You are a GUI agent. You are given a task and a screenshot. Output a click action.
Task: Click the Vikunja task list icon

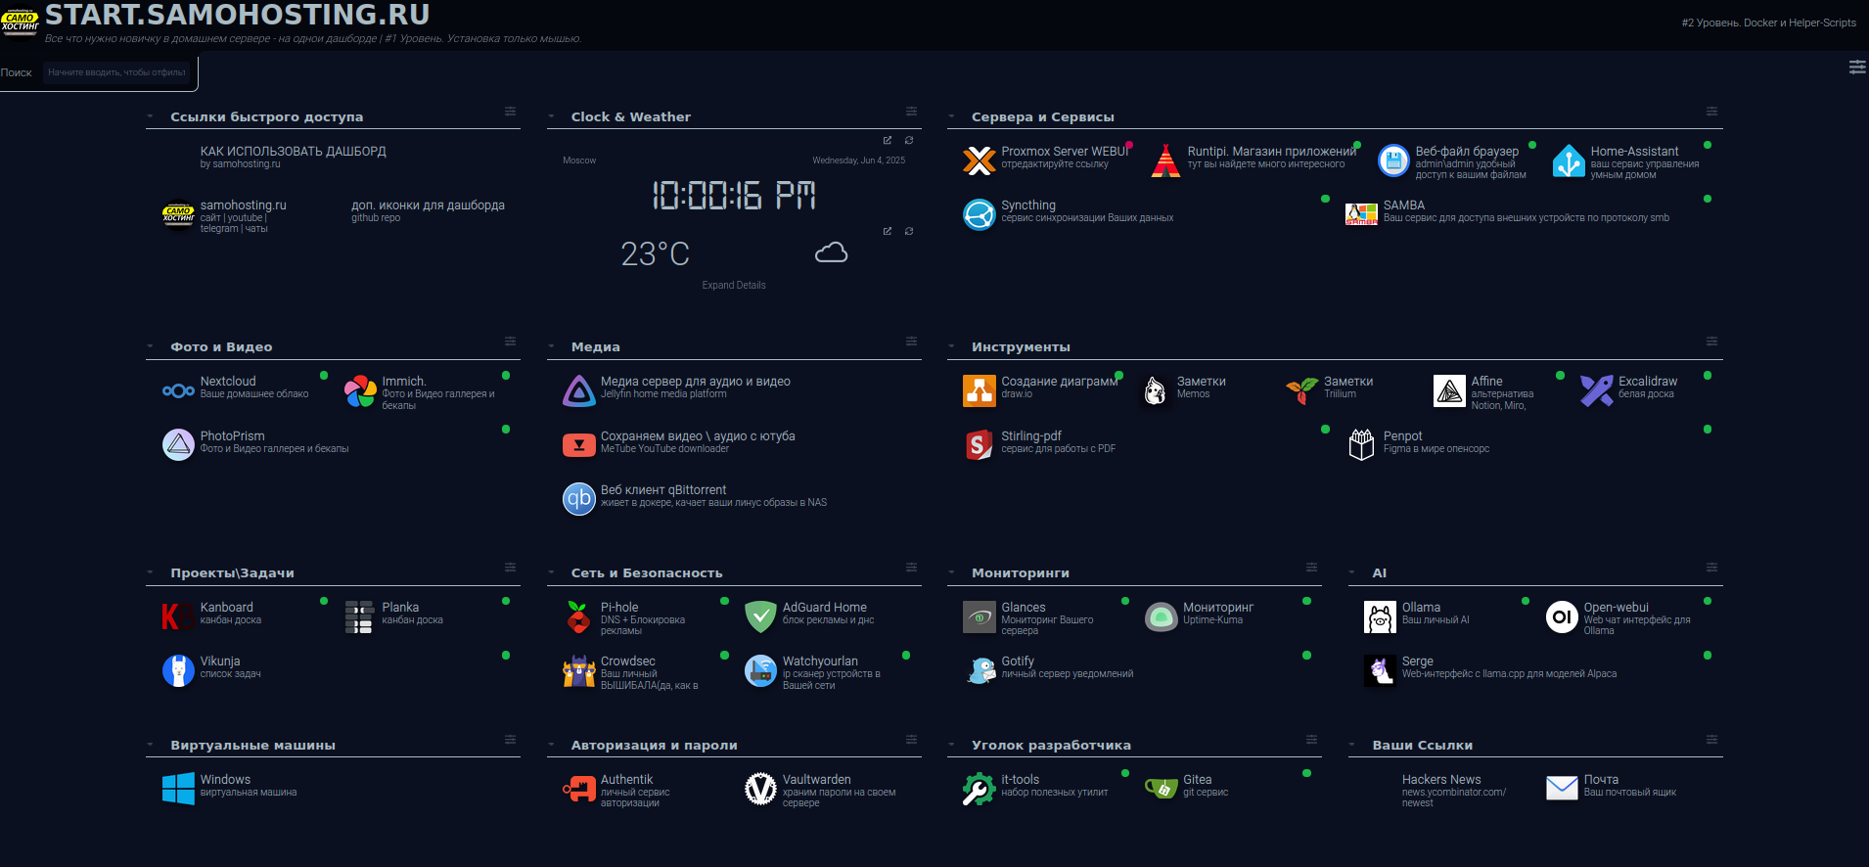[178, 670]
